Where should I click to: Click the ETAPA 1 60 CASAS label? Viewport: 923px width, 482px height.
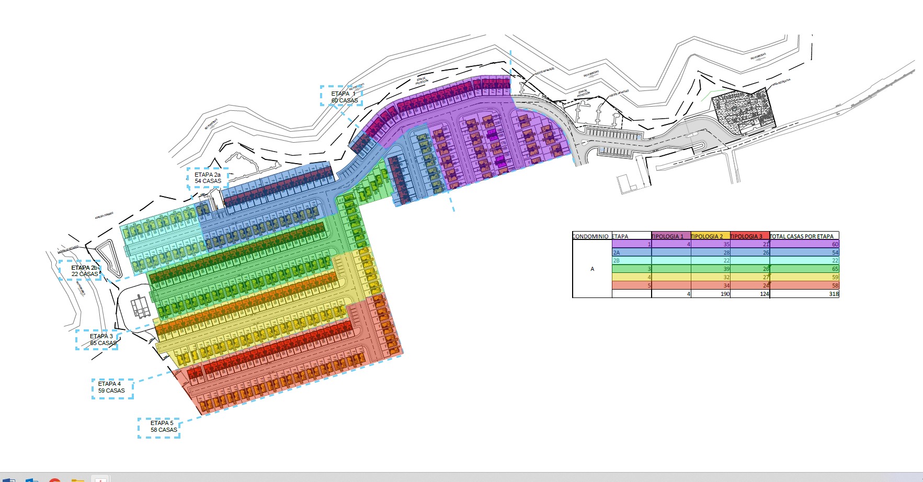[x=341, y=97]
